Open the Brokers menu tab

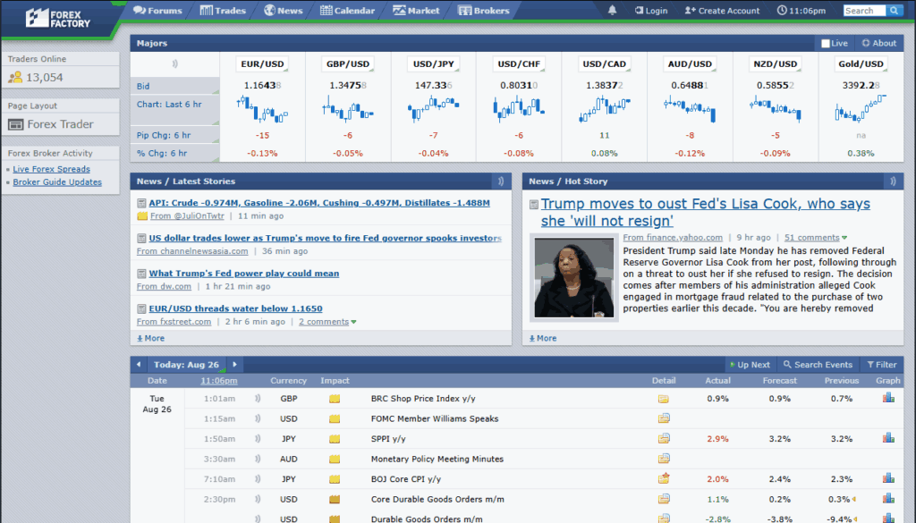484,11
